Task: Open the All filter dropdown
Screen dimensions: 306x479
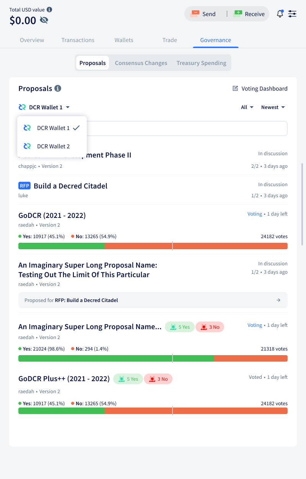Action: (x=247, y=107)
